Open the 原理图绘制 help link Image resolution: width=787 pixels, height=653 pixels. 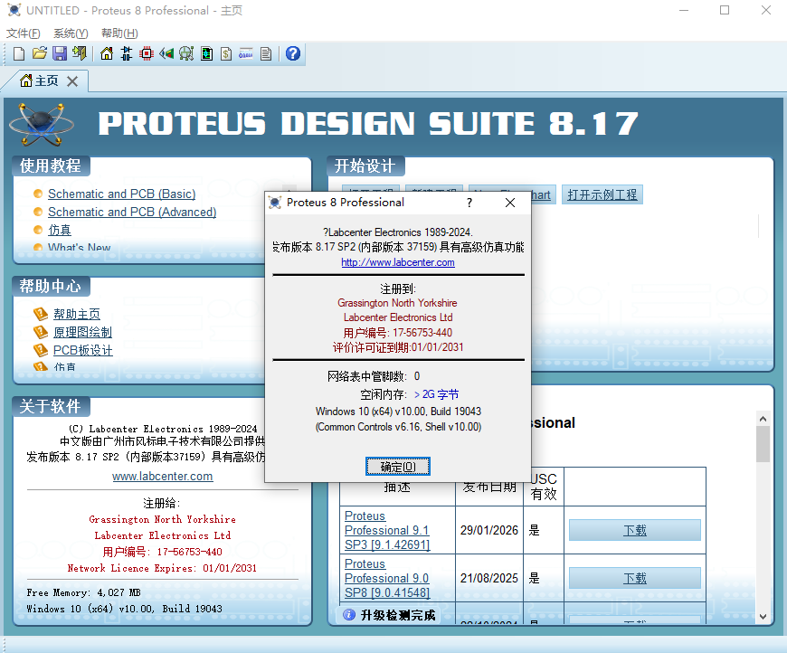(x=82, y=332)
